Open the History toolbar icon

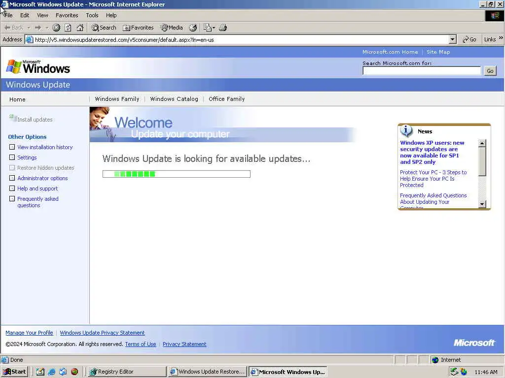coord(193,28)
